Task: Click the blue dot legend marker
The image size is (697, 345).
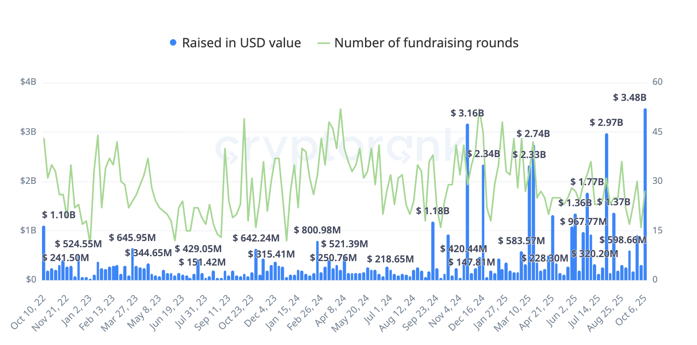Action: 173,43
